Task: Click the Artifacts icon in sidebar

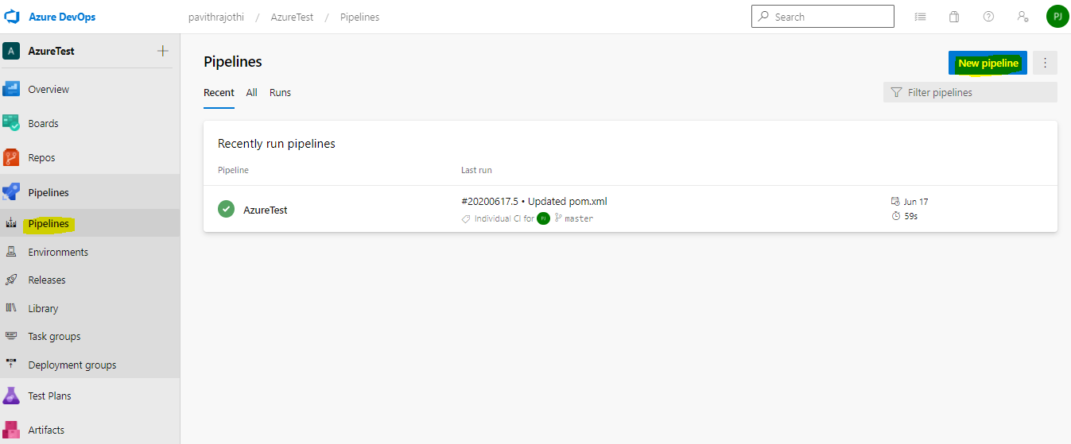Action: point(11,430)
